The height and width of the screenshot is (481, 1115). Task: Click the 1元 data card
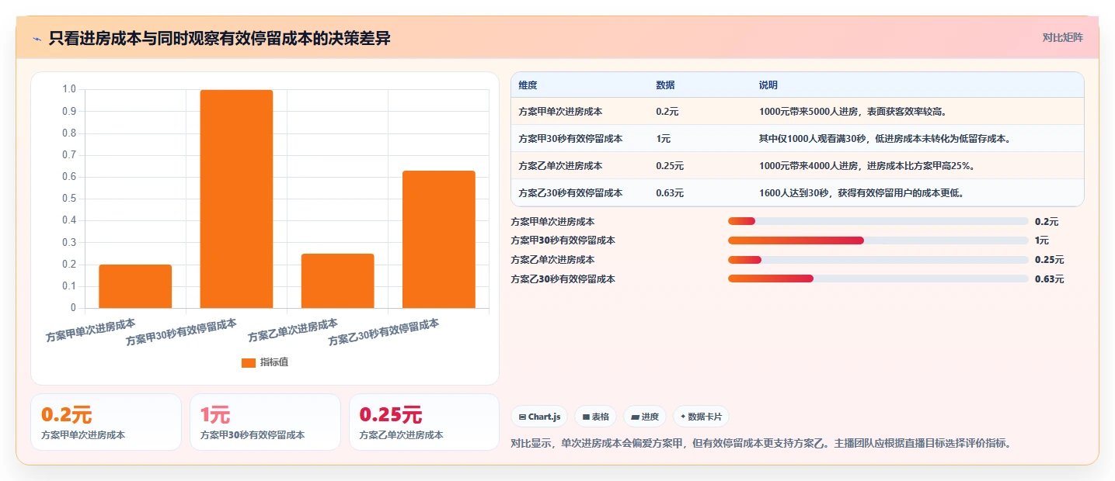tap(265, 422)
